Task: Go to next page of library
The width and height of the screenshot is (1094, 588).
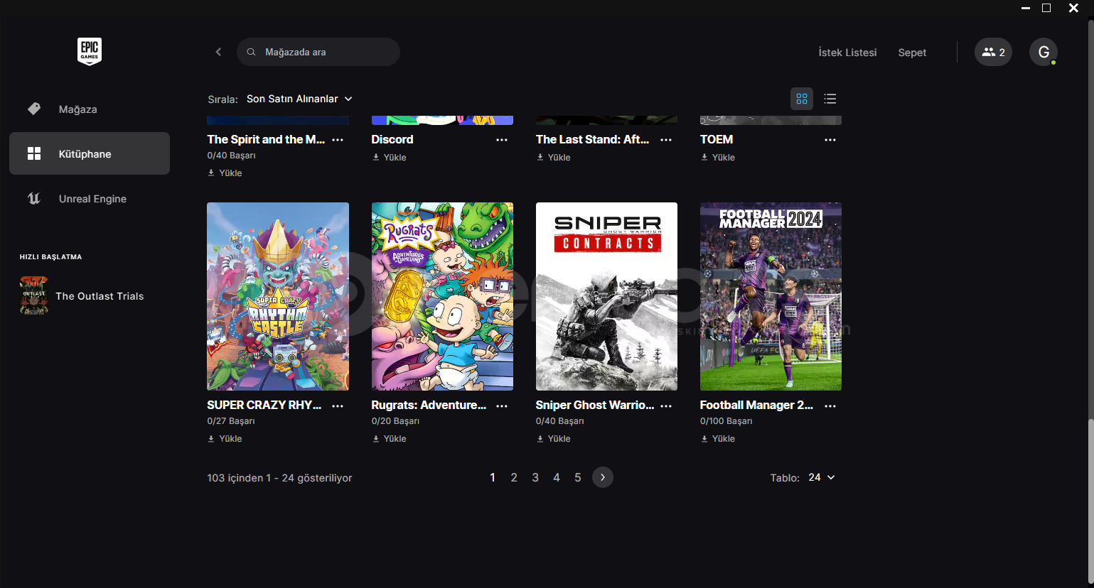Action: tap(603, 477)
